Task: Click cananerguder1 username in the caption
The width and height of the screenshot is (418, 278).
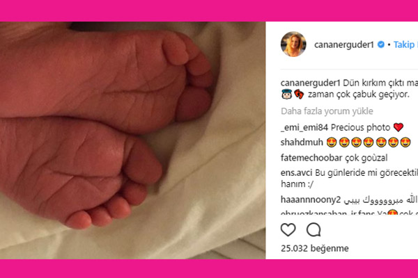Action: click(x=311, y=83)
